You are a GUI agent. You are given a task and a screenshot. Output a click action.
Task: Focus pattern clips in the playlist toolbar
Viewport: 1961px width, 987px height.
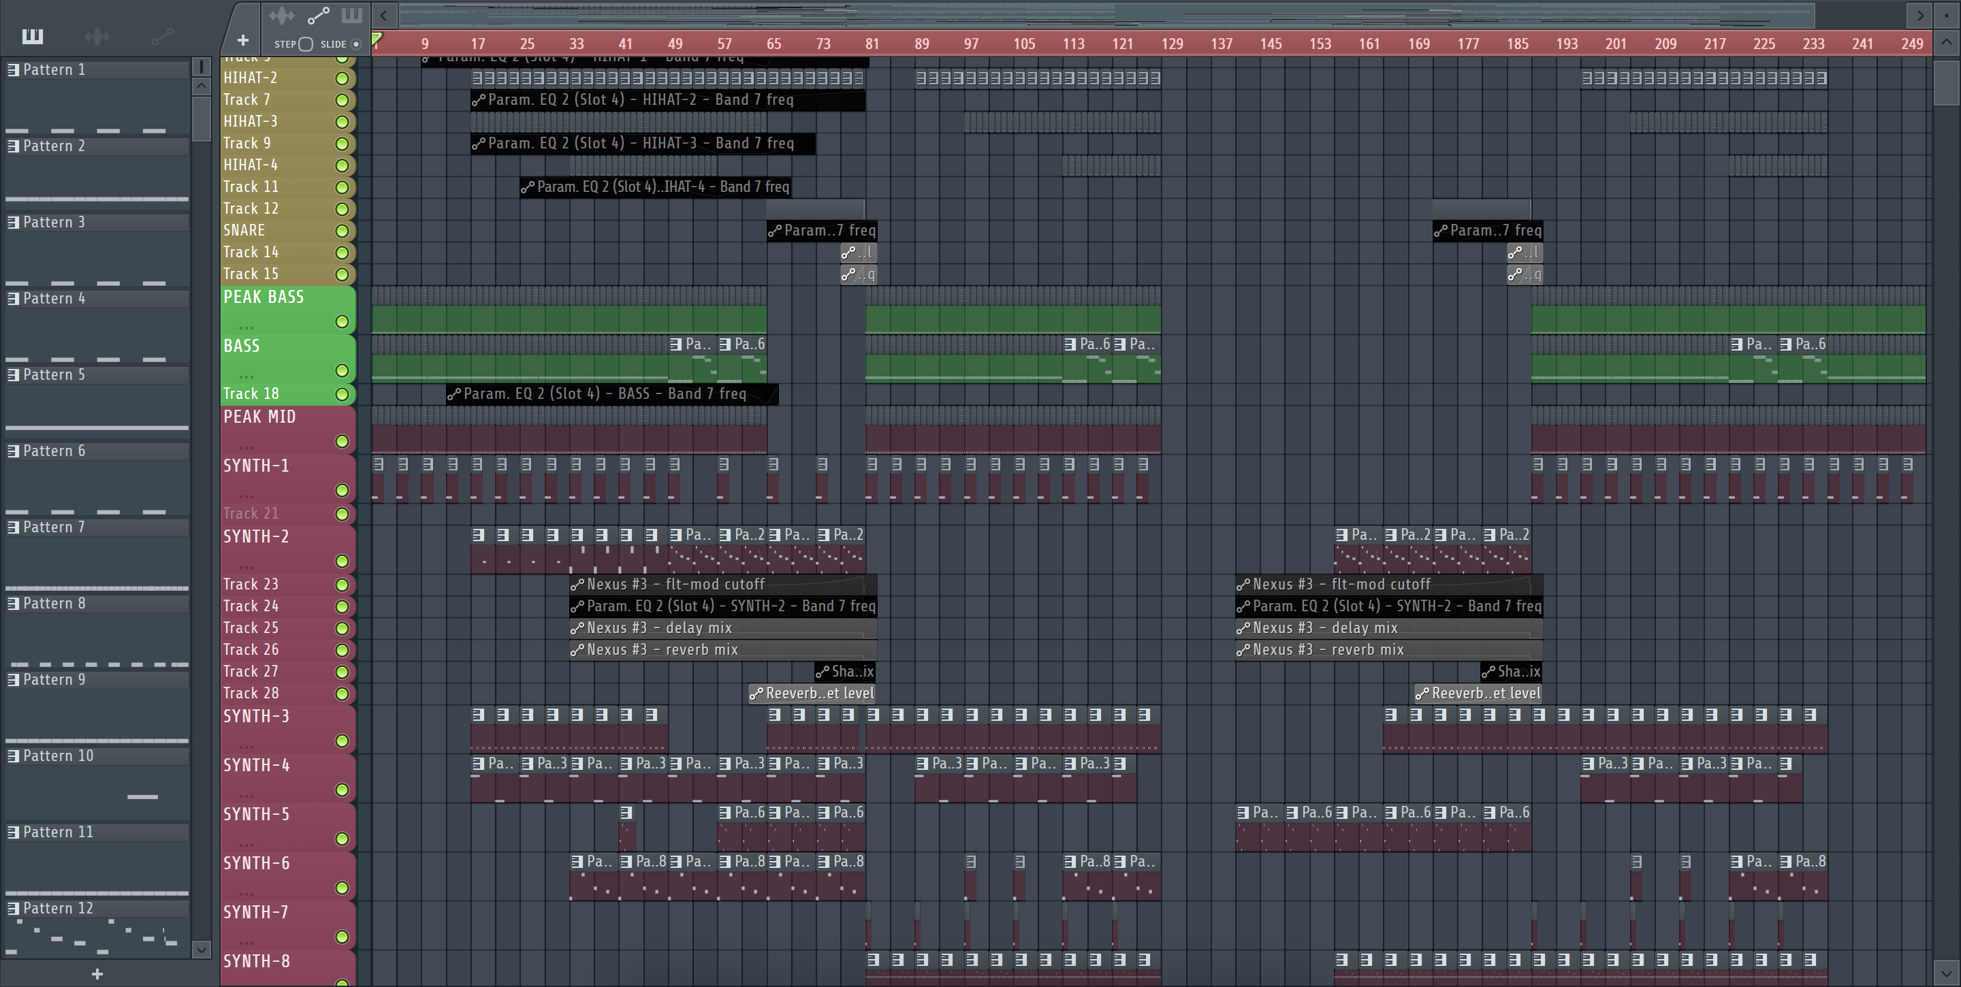click(x=352, y=15)
